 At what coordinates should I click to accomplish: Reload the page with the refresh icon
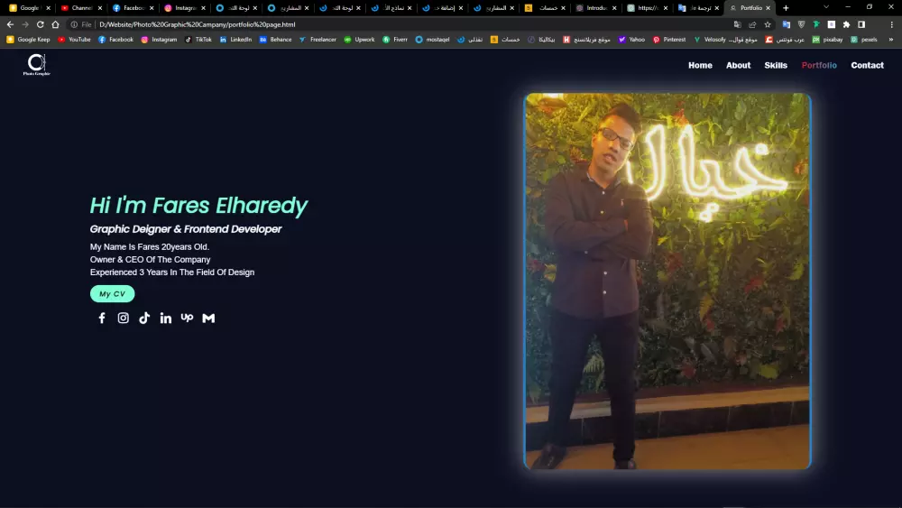coord(41,24)
